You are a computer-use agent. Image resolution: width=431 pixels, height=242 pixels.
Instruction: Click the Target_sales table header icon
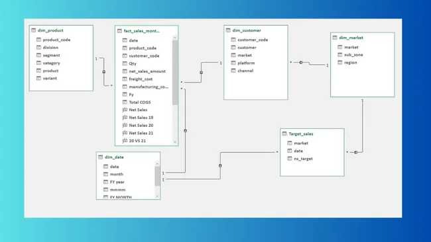tap(284, 134)
